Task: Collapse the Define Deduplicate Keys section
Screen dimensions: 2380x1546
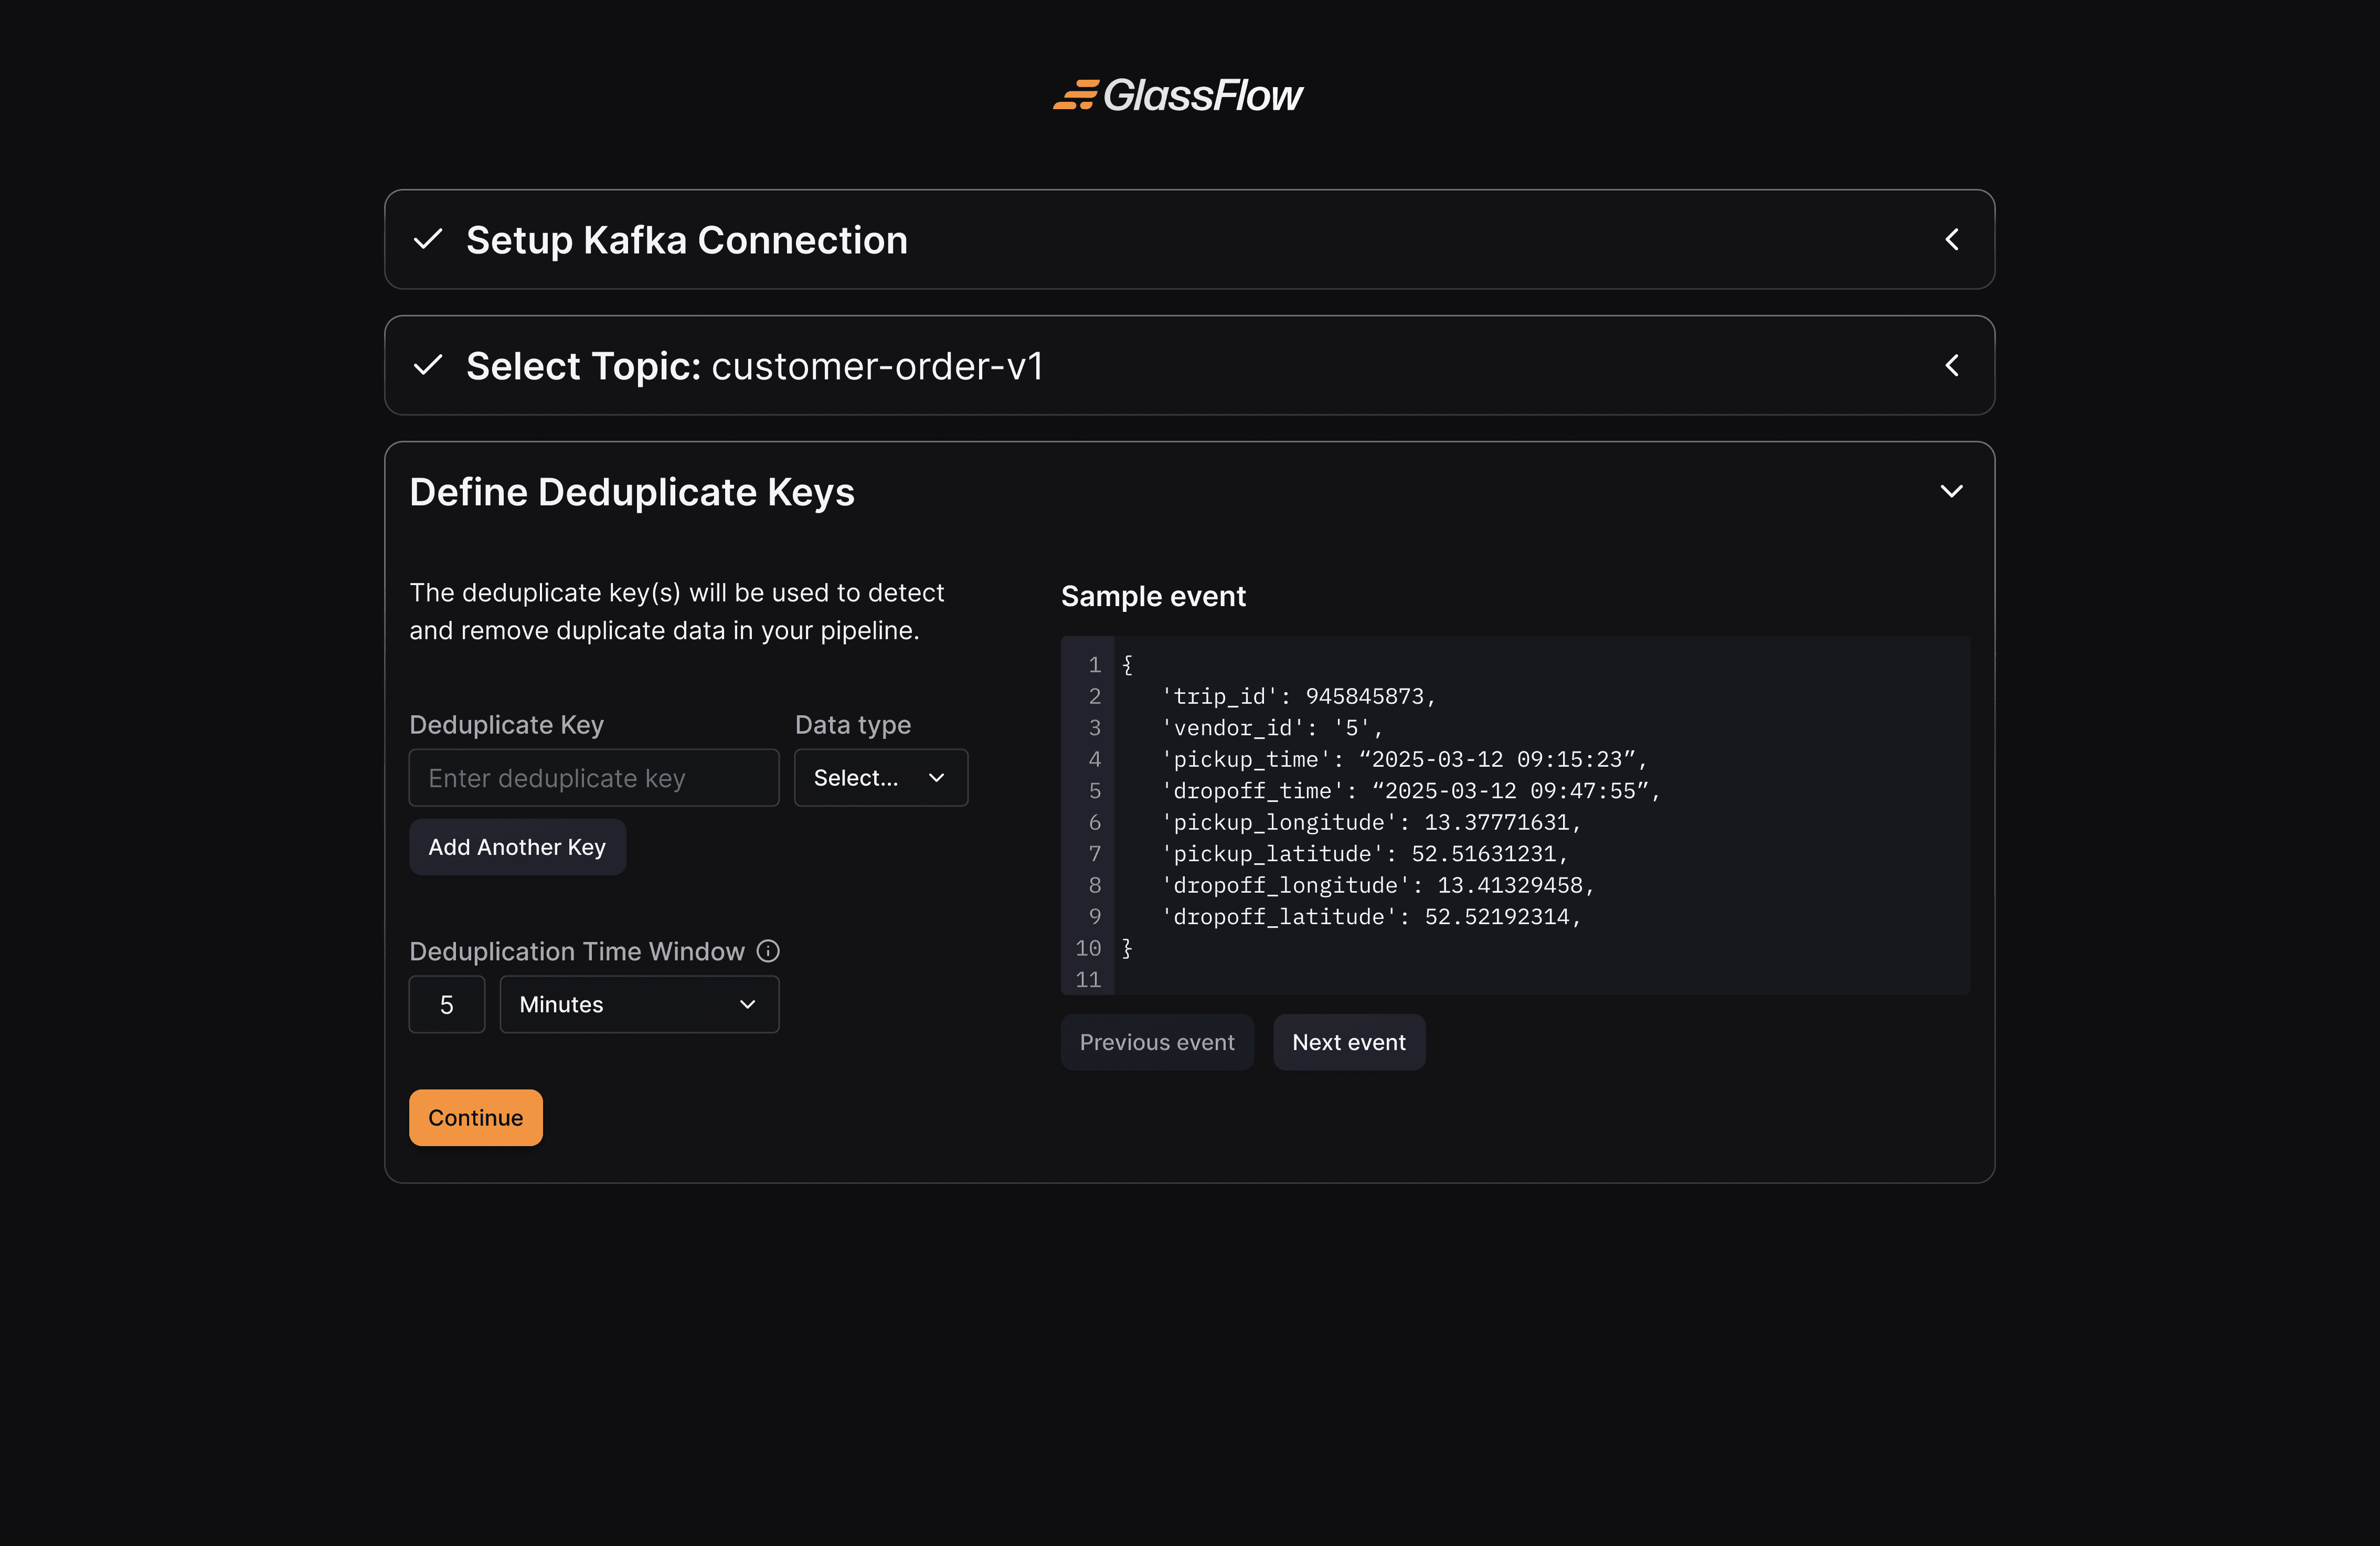Action: 1951,492
